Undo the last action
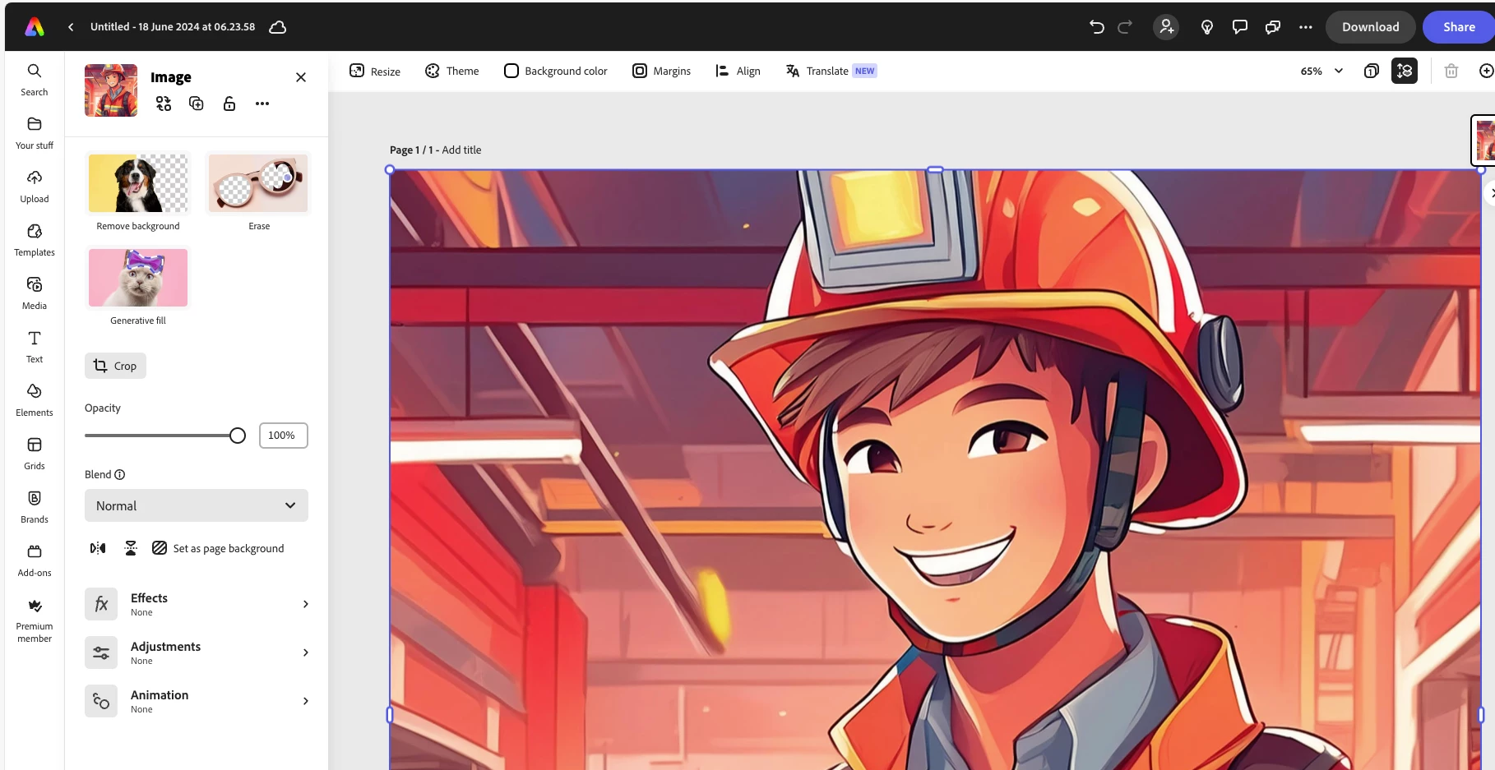The width and height of the screenshot is (1495, 770). [1096, 27]
